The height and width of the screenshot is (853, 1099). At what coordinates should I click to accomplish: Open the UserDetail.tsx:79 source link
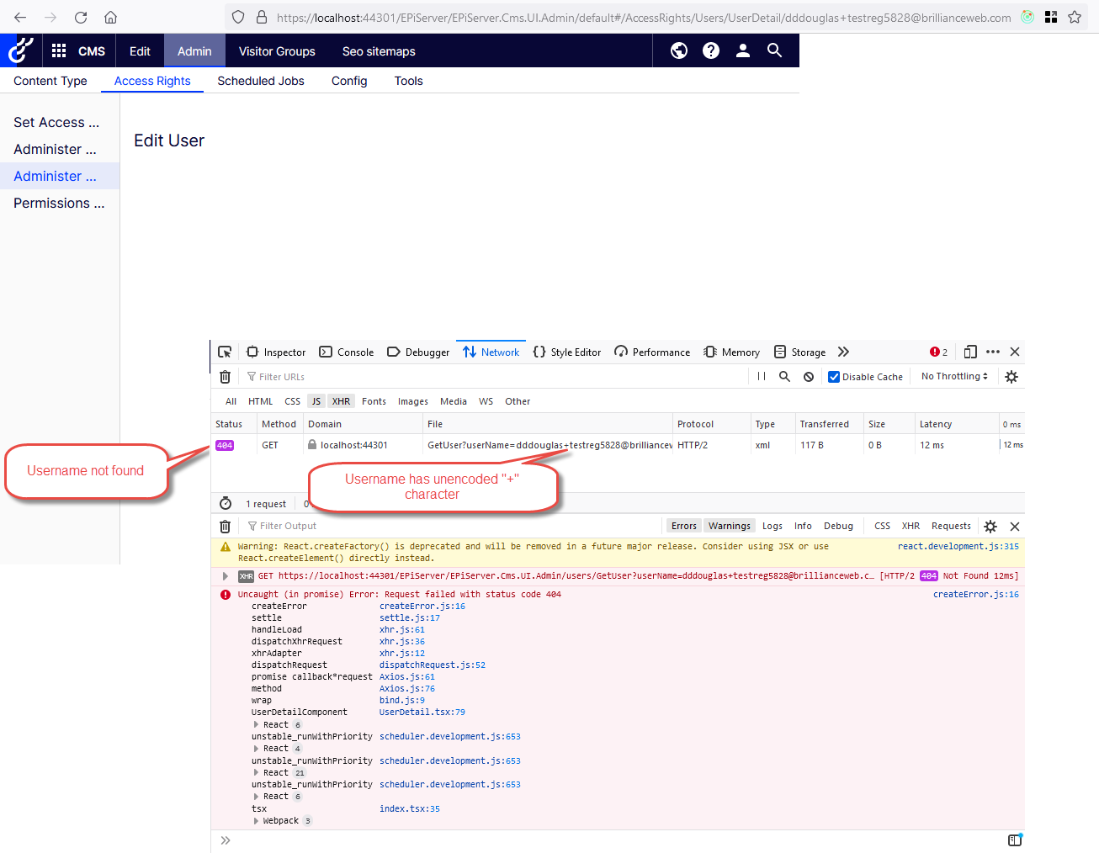tap(422, 713)
